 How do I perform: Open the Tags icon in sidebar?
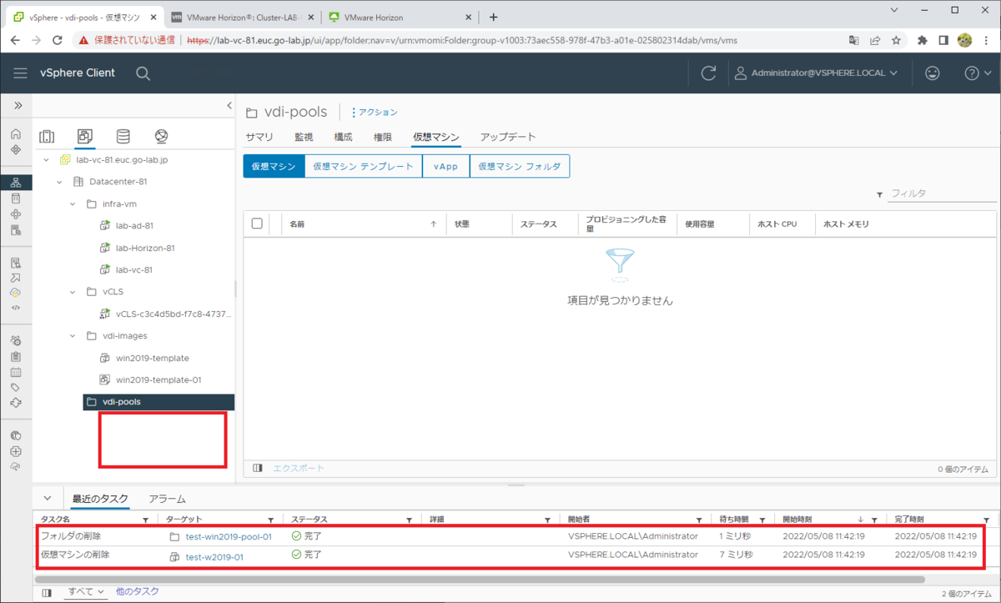pos(16,388)
